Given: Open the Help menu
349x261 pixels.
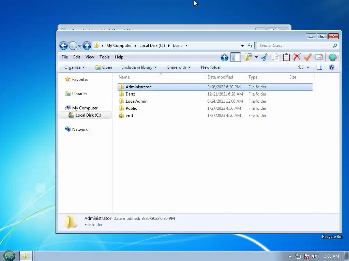Looking at the screenshot, I should [119, 57].
